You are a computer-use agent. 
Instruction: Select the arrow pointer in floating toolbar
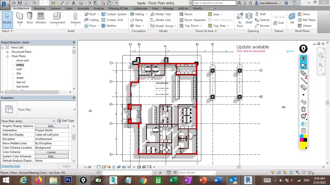[303, 66]
